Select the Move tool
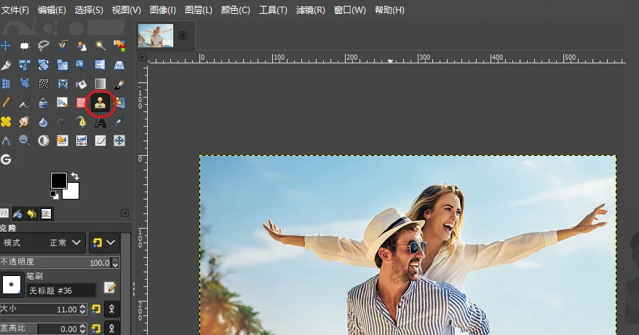639x335 pixels. click(x=6, y=46)
